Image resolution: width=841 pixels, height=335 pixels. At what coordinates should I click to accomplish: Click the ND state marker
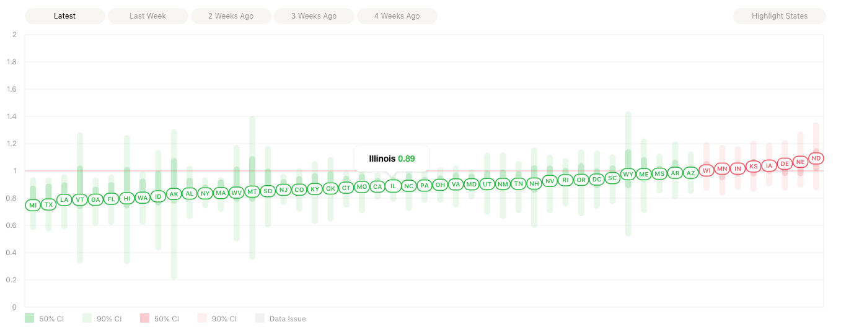(x=816, y=159)
